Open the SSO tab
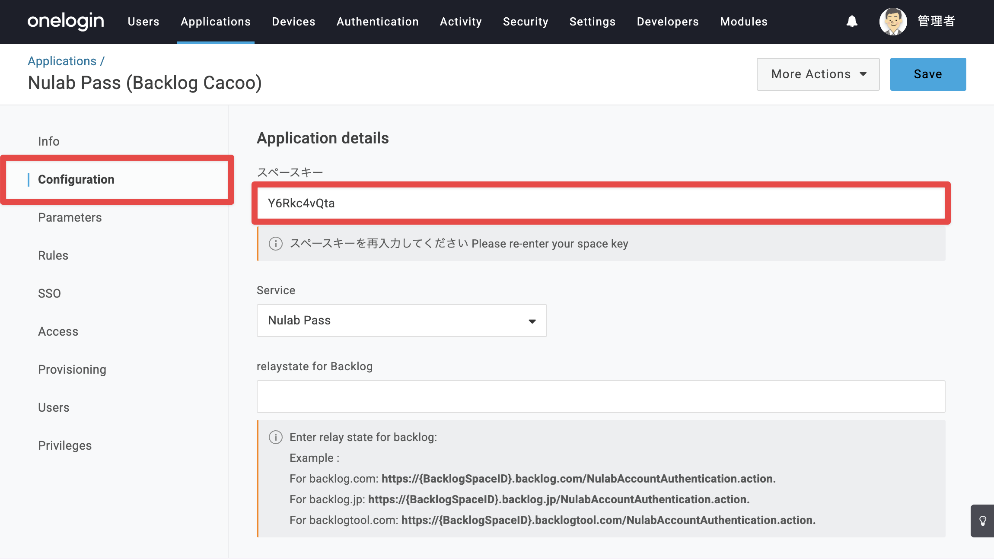The height and width of the screenshot is (559, 994). coord(49,293)
